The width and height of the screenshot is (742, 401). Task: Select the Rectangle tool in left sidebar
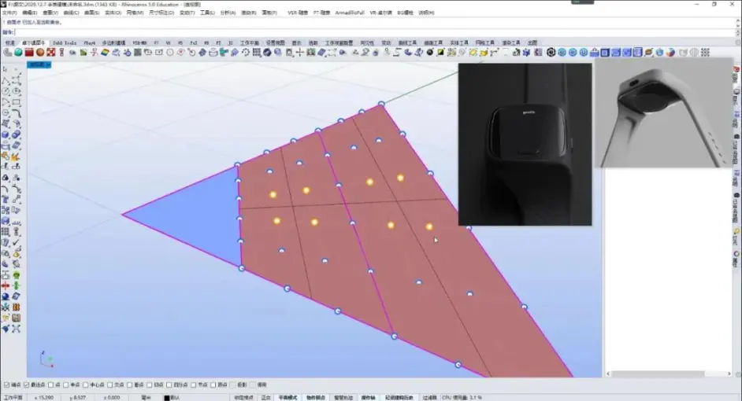[x=17, y=102]
